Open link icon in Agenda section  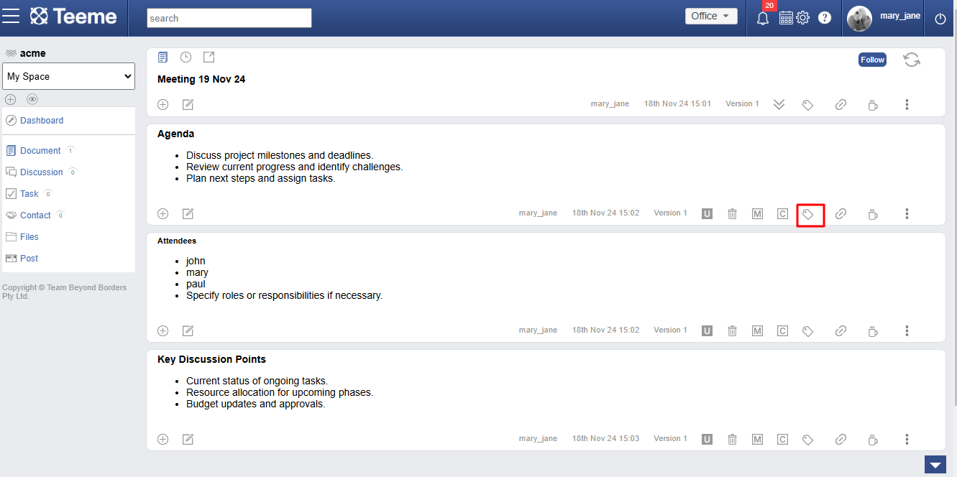pyautogui.click(x=841, y=214)
